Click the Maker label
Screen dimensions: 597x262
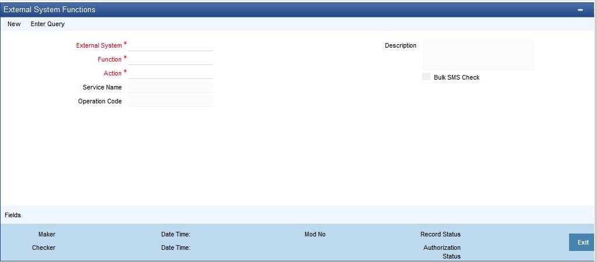tap(47, 234)
